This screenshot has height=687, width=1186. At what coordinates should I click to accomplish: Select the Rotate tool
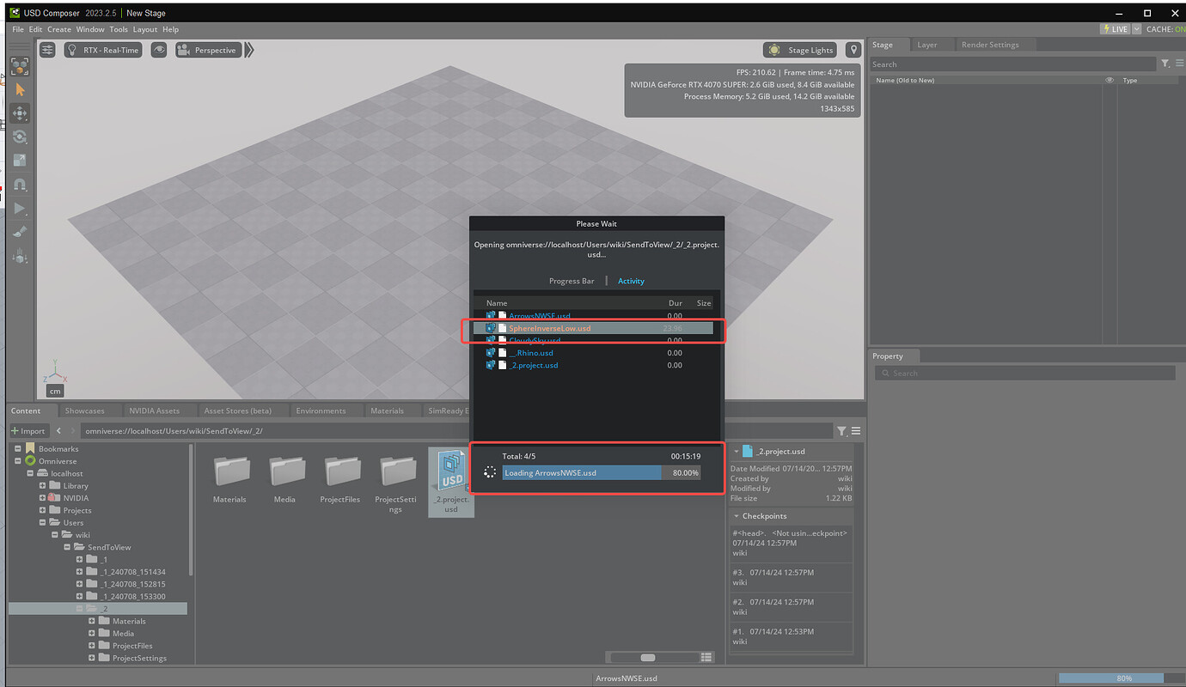point(19,136)
